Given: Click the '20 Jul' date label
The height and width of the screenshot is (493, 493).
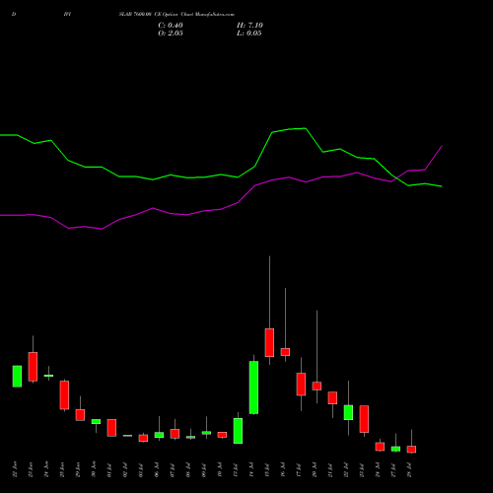Looking at the screenshot, I should pos(315,470).
